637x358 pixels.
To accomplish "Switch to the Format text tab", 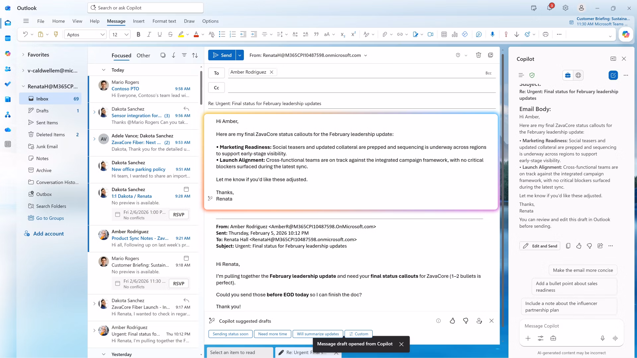I will coord(164,21).
